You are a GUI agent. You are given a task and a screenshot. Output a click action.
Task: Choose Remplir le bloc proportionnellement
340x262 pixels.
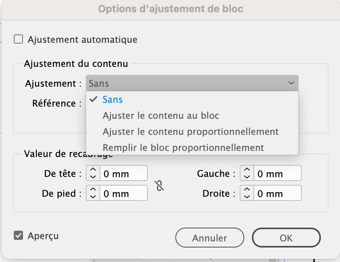pyautogui.click(x=183, y=147)
